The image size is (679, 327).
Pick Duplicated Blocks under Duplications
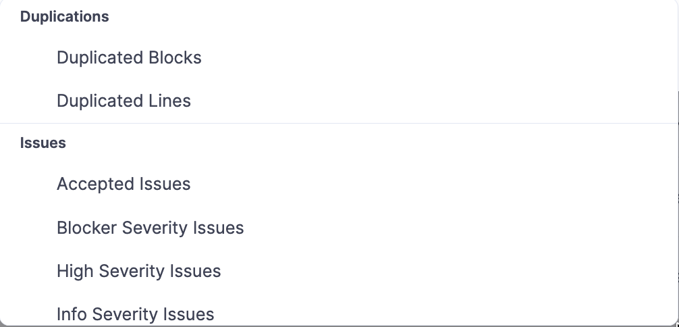point(129,58)
